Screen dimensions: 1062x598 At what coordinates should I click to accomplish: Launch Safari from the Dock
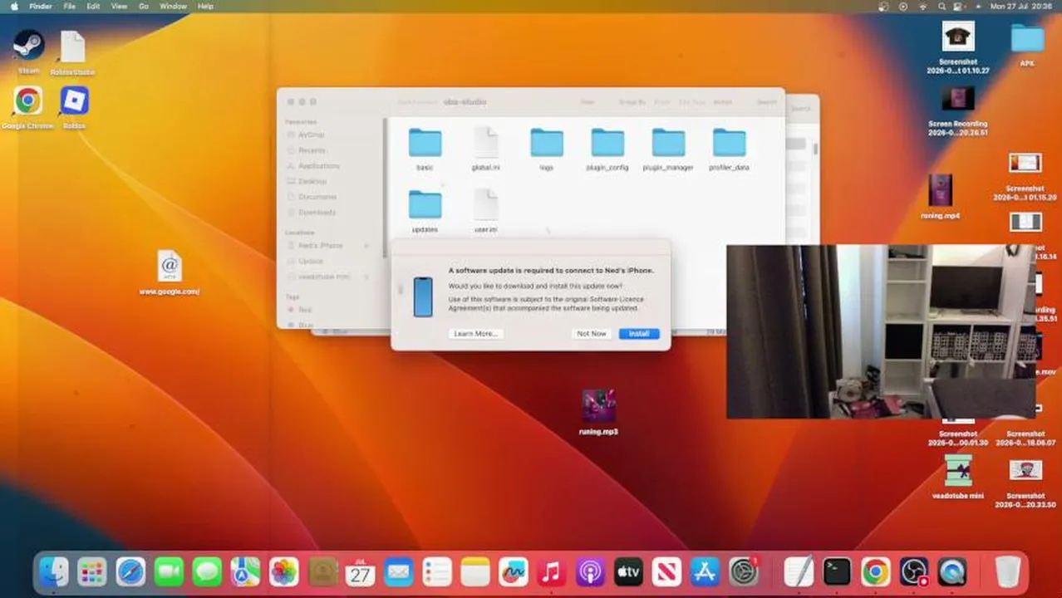coord(130,571)
